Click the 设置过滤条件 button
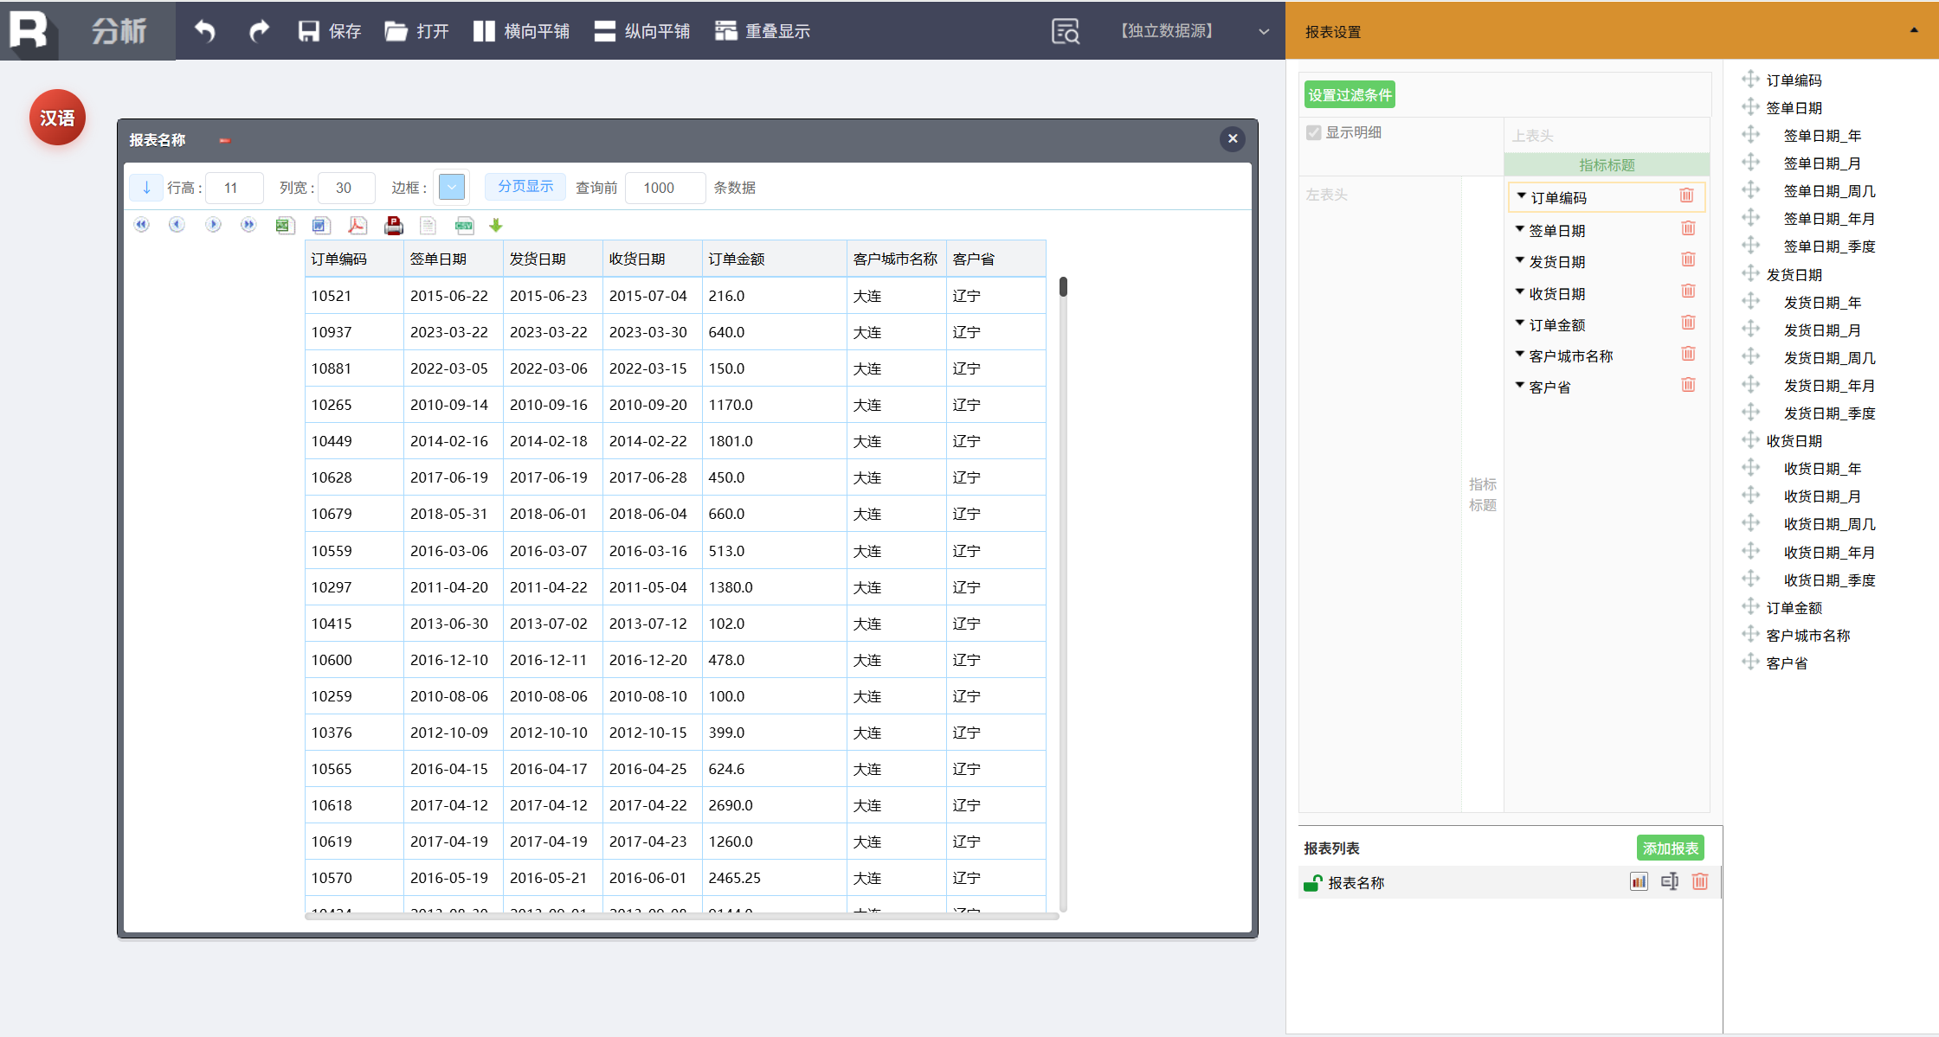The image size is (1939, 1037). [x=1349, y=95]
